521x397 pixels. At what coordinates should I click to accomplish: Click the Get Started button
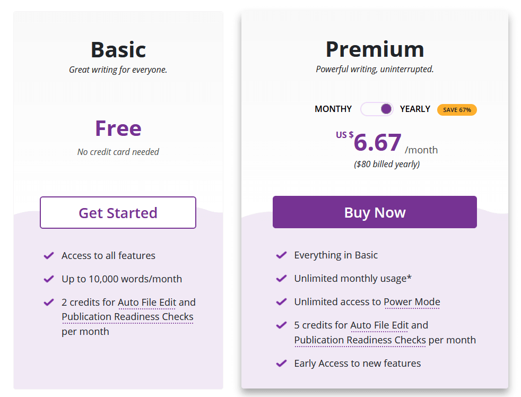(x=118, y=213)
